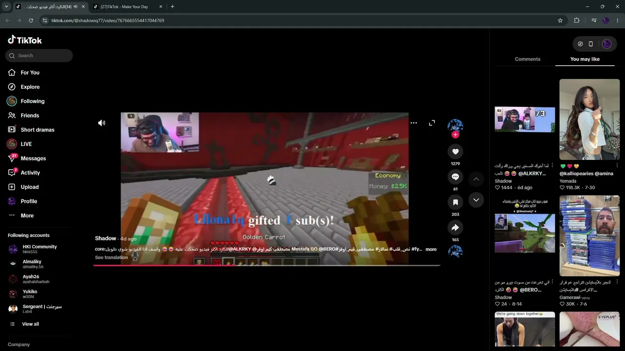
Task: Switch to the Comments tab
Action: pos(527,59)
